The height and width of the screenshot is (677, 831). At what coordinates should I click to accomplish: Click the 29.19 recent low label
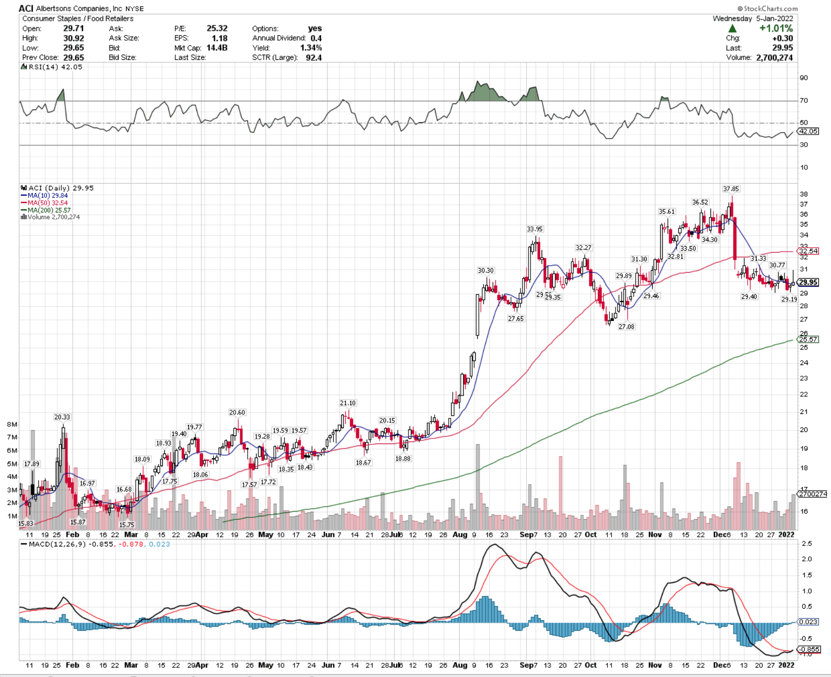(x=789, y=299)
